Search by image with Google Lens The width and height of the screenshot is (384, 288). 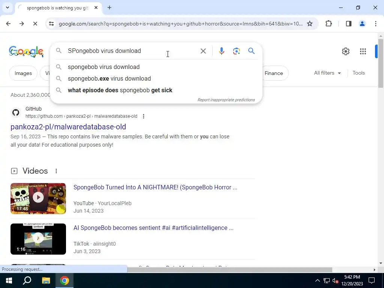[x=236, y=51]
